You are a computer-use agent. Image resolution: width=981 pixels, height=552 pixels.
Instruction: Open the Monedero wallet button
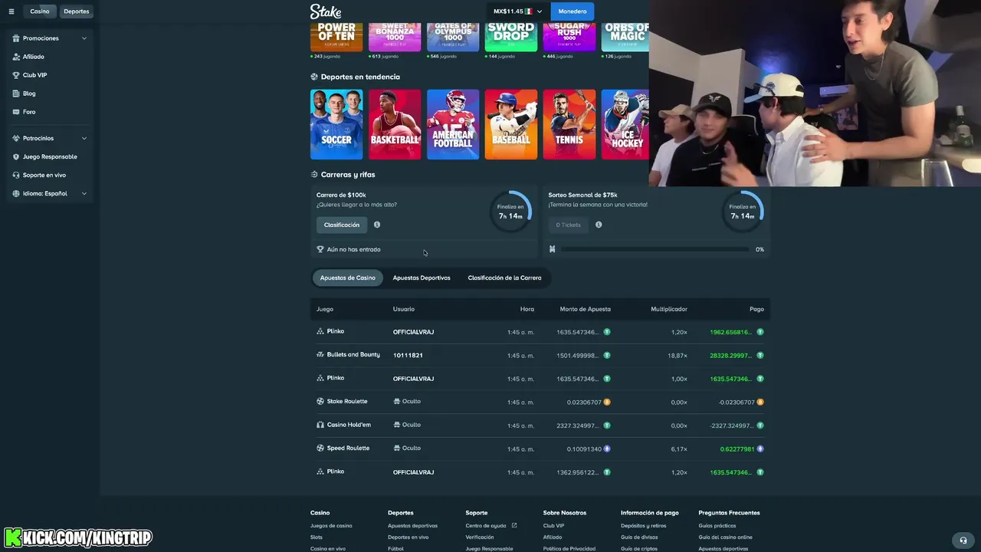pos(573,11)
